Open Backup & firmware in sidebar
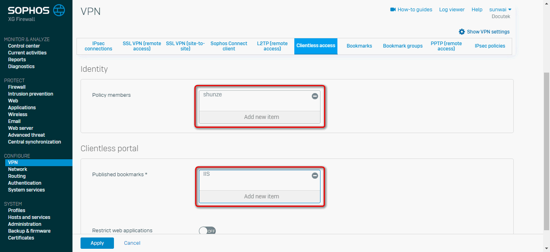 [29, 231]
